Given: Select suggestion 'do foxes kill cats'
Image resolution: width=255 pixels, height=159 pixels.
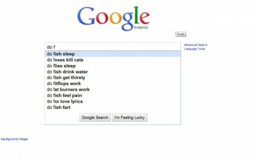Looking at the screenshot, I should (x=113, y=60).
